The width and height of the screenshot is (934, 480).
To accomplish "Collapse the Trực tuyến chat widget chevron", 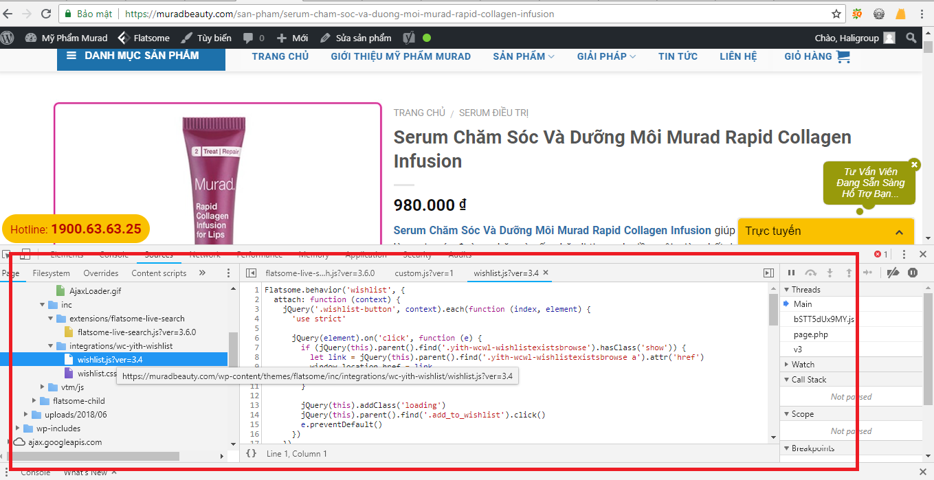I will point(899,232).
